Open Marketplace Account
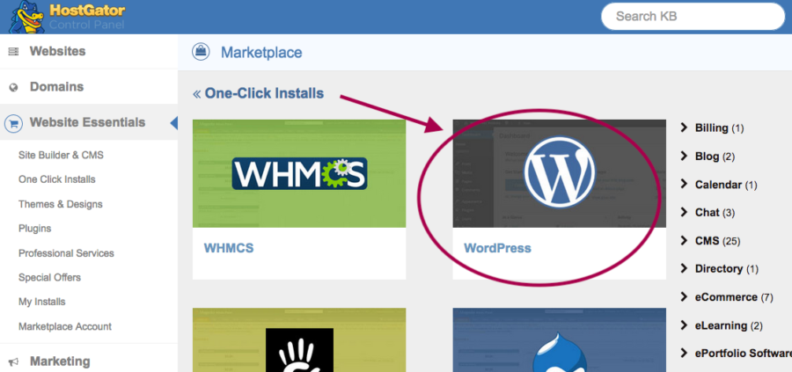The image size is (792, 372). tap(65, 326)
